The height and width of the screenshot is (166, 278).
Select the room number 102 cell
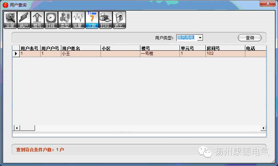point(225,54)
